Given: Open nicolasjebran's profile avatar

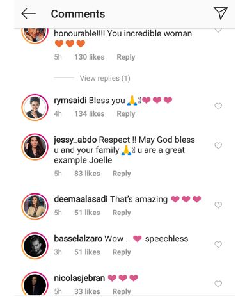Looking at the screenshot, I should [35, 284].
